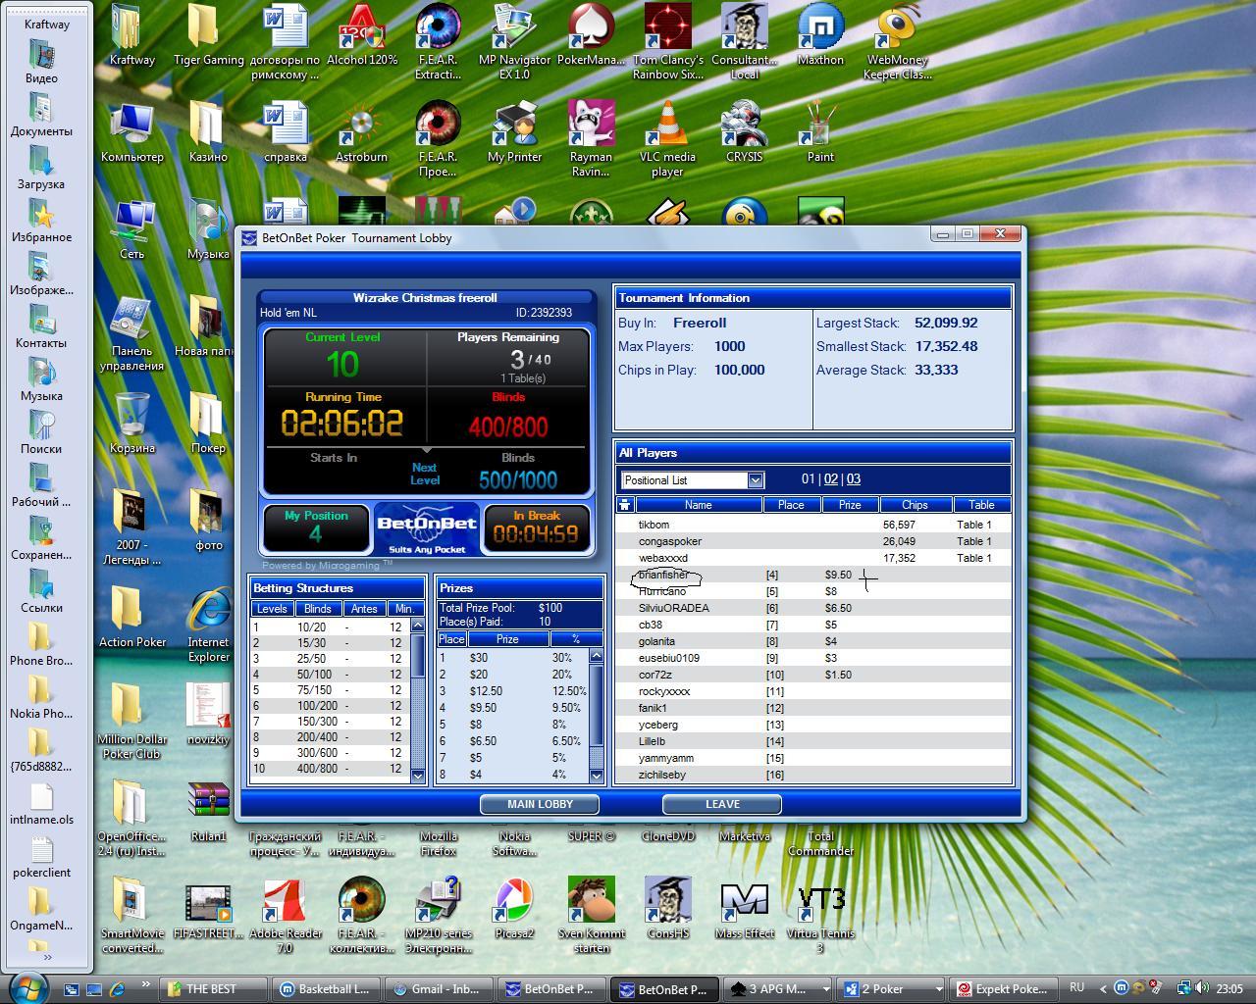The image size is (1256, 1004).
Task: Click the Blinds column header
Action: (x=317, y=609)
